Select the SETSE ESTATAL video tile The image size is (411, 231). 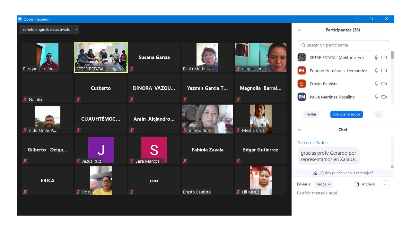tap(101, 57)
